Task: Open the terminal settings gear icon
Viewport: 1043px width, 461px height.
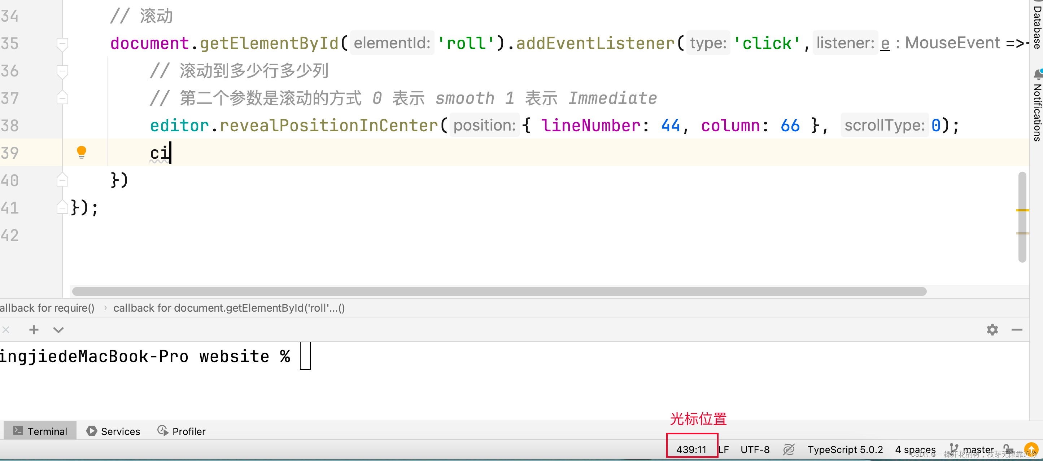Action: (992, 329)
